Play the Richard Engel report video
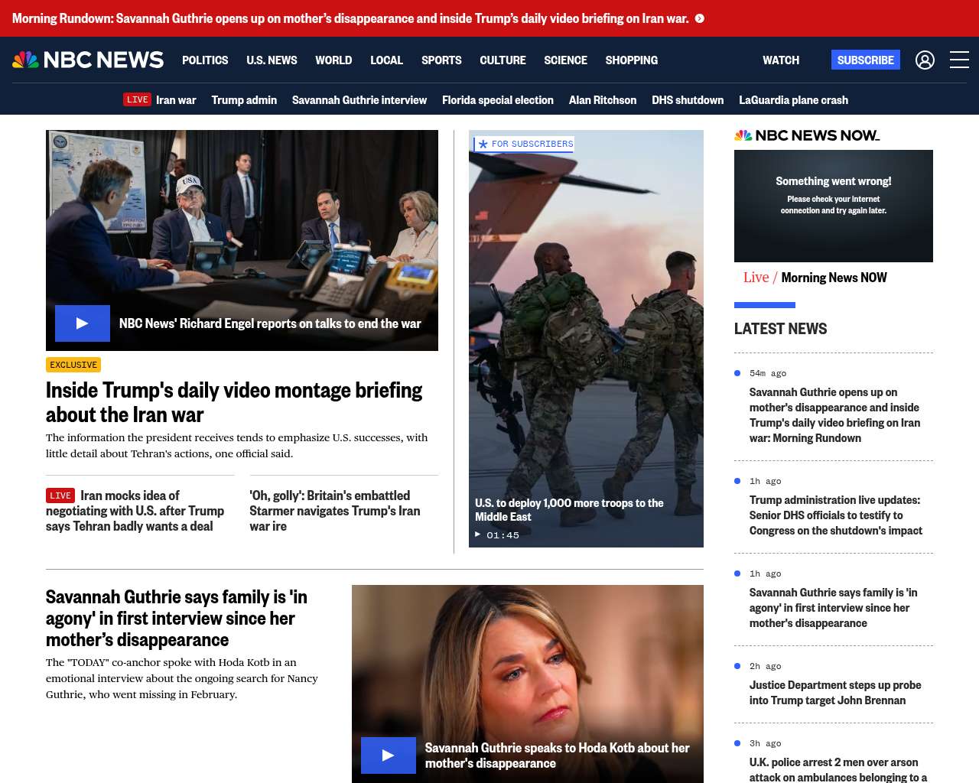Image resolution: width=979 pixels, height=783 pixels. pos(83,323)
